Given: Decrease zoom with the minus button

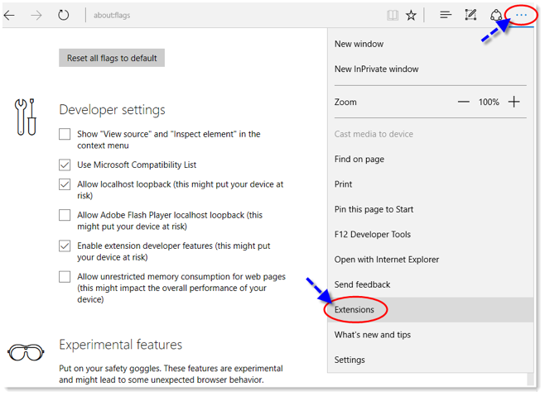Looking at the screenshot, I should point(463,102).
